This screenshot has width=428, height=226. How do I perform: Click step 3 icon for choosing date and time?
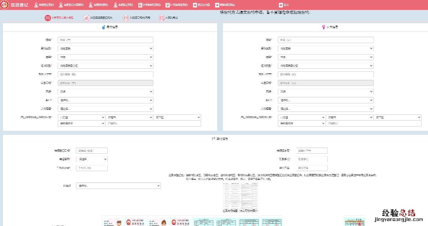click(126, 18)
